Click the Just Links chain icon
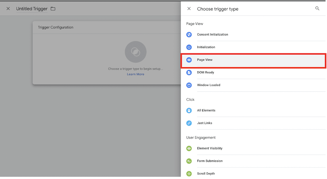 tap(189, 123)
